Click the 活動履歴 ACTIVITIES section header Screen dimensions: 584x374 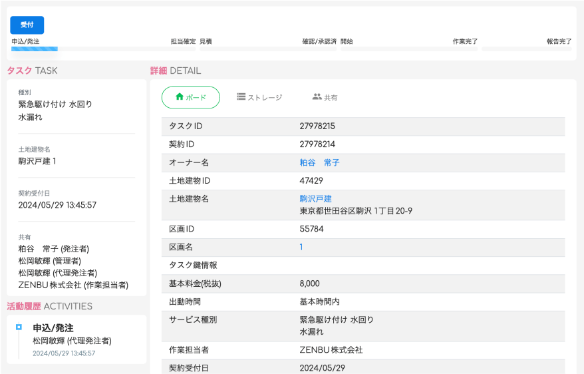(49, 306)
